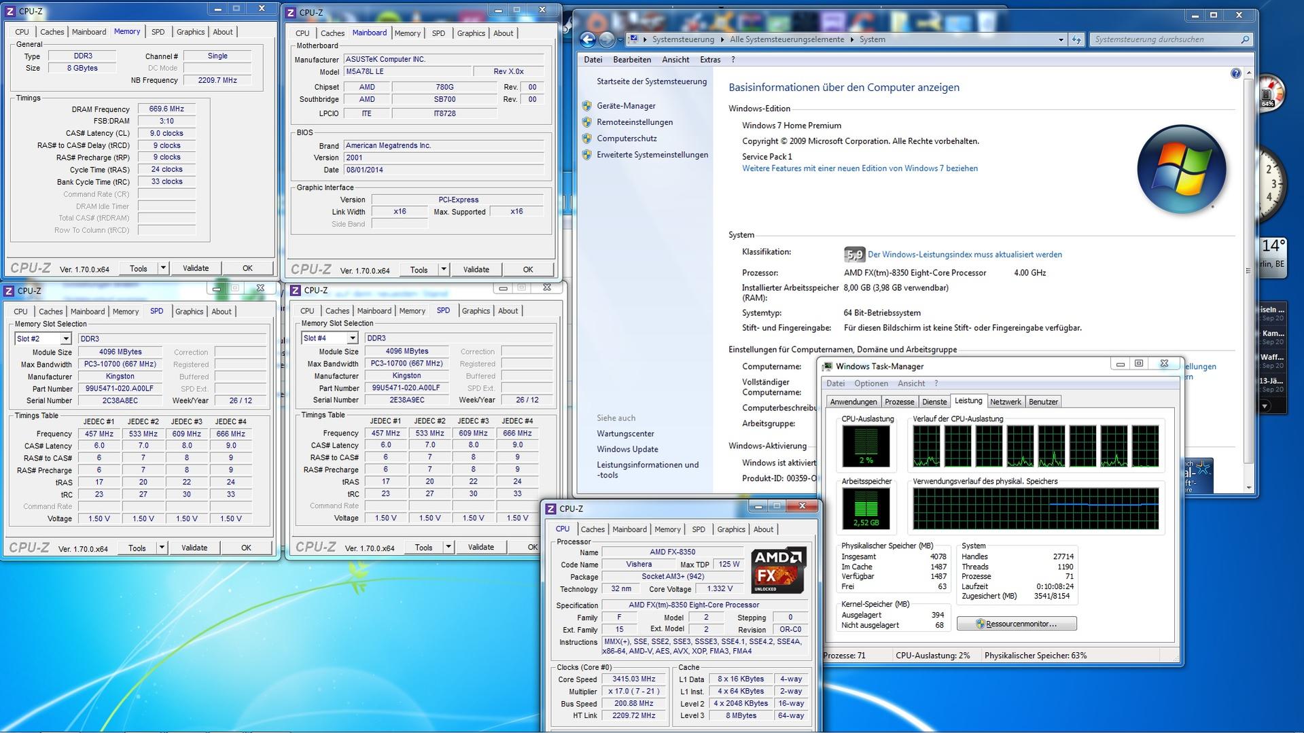Select the 'AMD FX-8350' Name field
The width and height of the screenshot is (1304, 733).
[672, 552]
